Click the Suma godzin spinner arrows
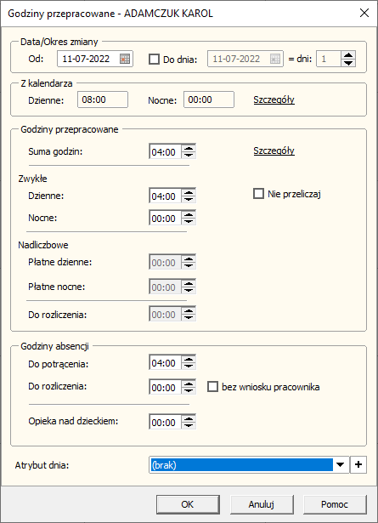Viewport: 378px width, 523px height. pyautogui.click(x=189, y=151)
